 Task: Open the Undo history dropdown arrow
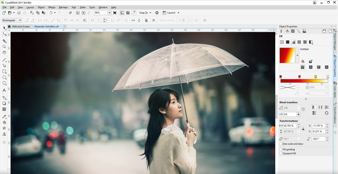(x=55, y=13)
